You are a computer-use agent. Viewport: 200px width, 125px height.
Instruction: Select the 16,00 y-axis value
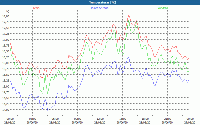click(6, 63)
